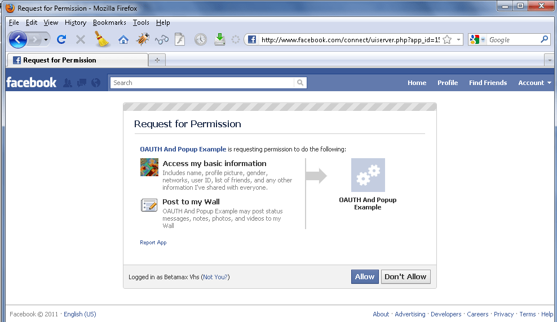Click the glasses toolbar icon

pyautogui.click(x=162, y=39)
